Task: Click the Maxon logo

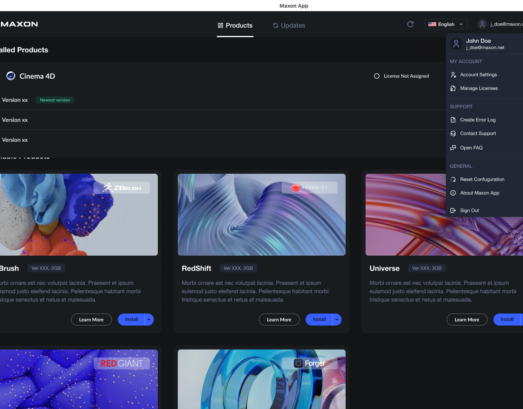Action: (19, 24)
